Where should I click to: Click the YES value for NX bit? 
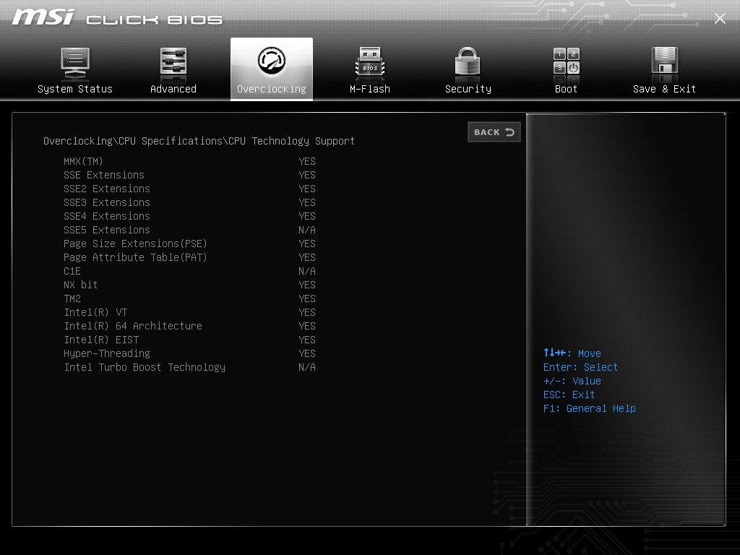point(306,285)
